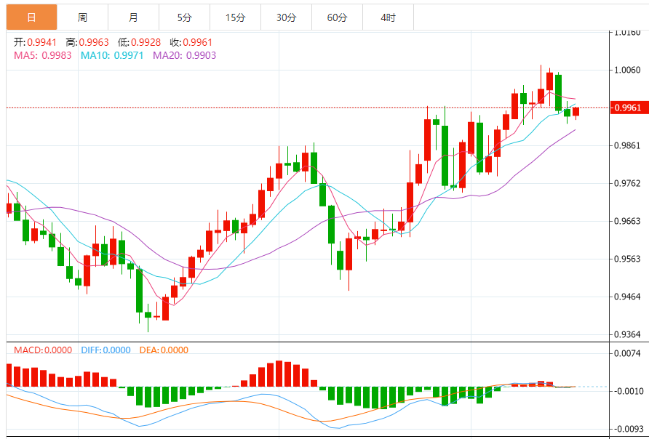Open the 4时 timeframe tab
This screenshot has width=649, height=439.
click(x=389, y=17)
